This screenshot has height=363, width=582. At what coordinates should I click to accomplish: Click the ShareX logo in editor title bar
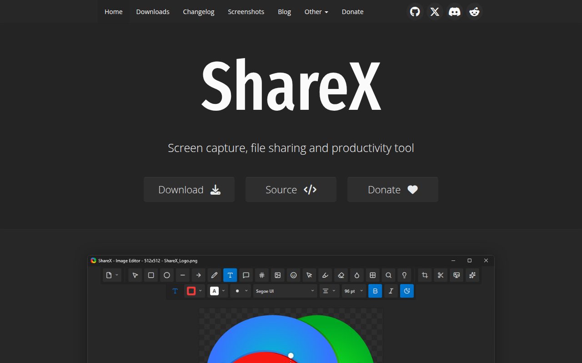pos(93,260)
